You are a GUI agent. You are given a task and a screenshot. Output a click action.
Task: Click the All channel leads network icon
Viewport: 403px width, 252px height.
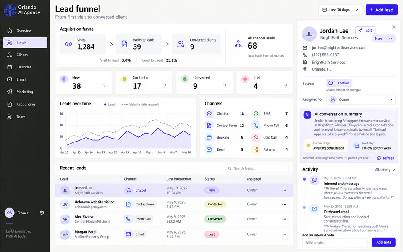[238, 44]
